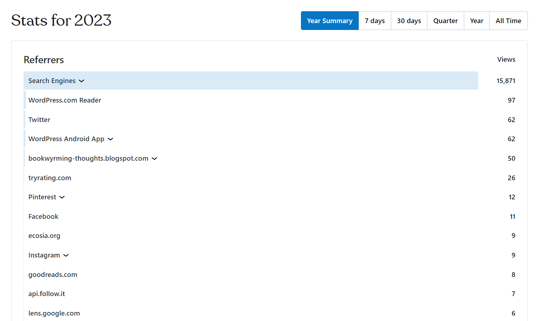Screen dimensions: 539x321
Task: Open the lens.google.com referrer link
Action: (x=54, y=313)
